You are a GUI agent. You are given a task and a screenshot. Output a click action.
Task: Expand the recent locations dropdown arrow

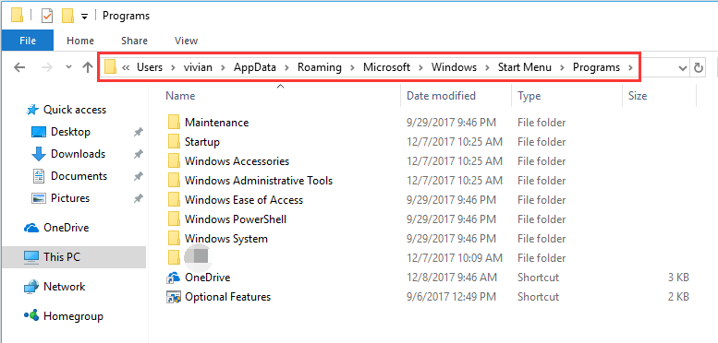68,67
